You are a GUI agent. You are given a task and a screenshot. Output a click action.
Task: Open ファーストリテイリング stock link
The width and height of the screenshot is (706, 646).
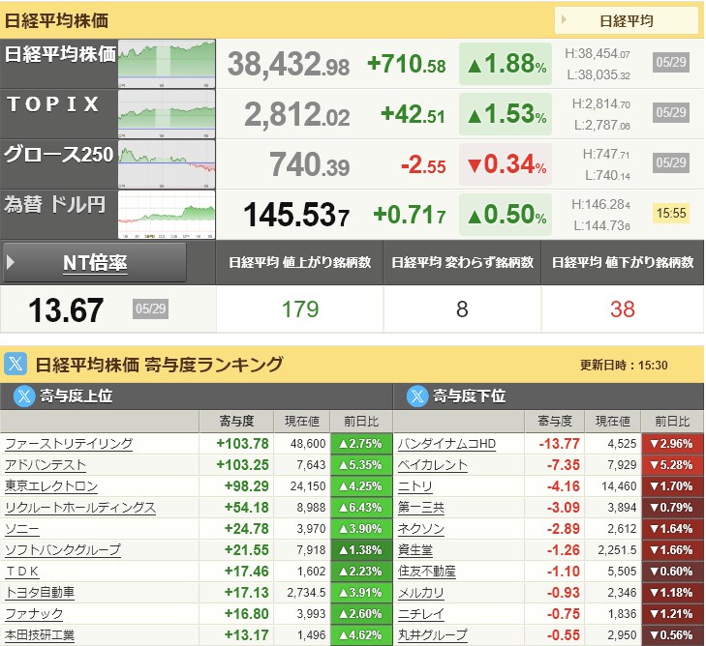(x=69, y=444)
